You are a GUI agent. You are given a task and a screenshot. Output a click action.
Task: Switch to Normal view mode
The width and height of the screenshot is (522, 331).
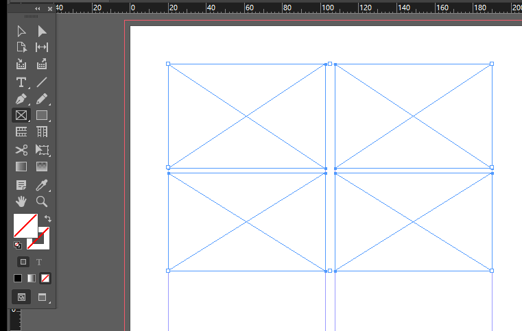21,297
